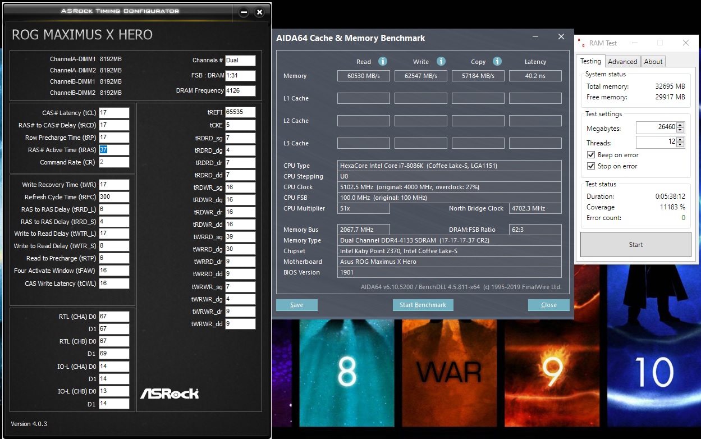Click the Save button in AIDA64
This screenshot has height=439, width=701.
click(297, 305)
